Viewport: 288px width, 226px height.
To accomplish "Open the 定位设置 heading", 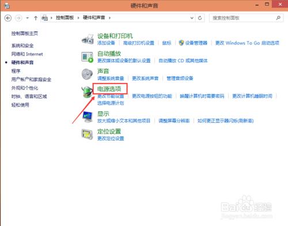I will [109, 131].
